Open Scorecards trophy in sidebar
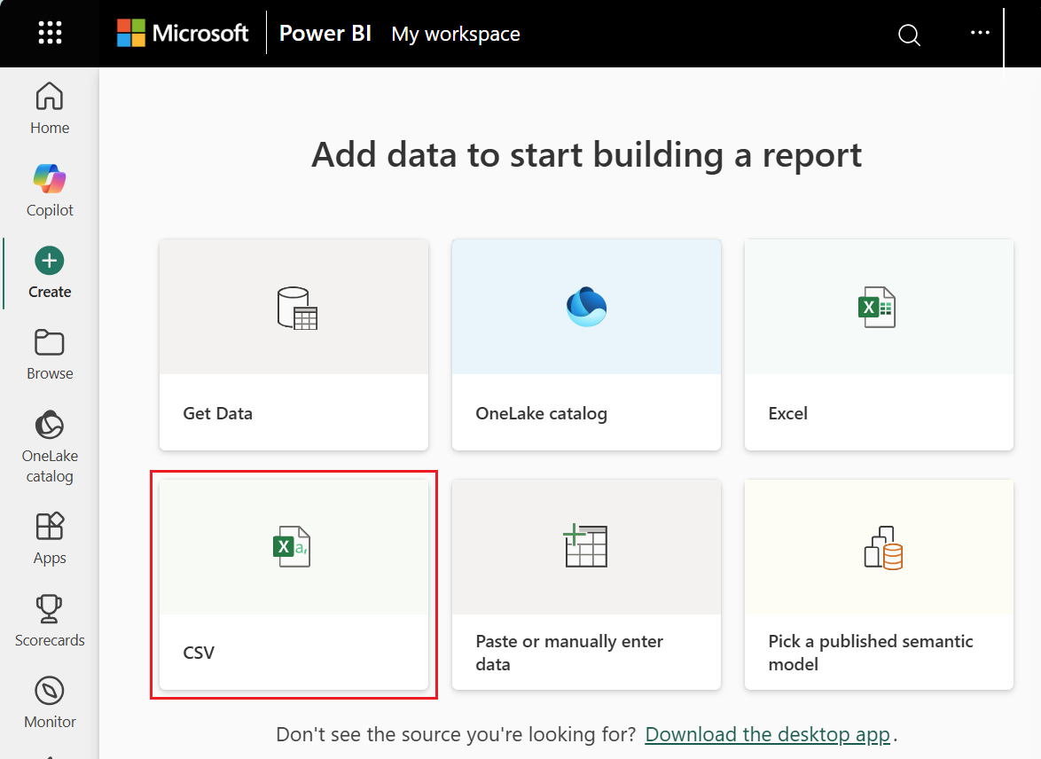 pos(50,621)
